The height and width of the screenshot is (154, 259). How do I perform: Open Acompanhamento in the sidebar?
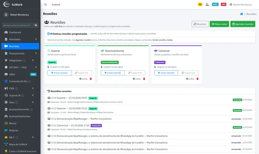(20, 109)
